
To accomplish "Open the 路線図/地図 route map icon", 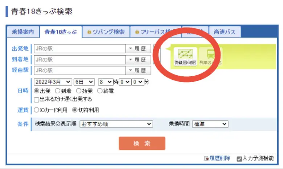I will coord(185,56).
